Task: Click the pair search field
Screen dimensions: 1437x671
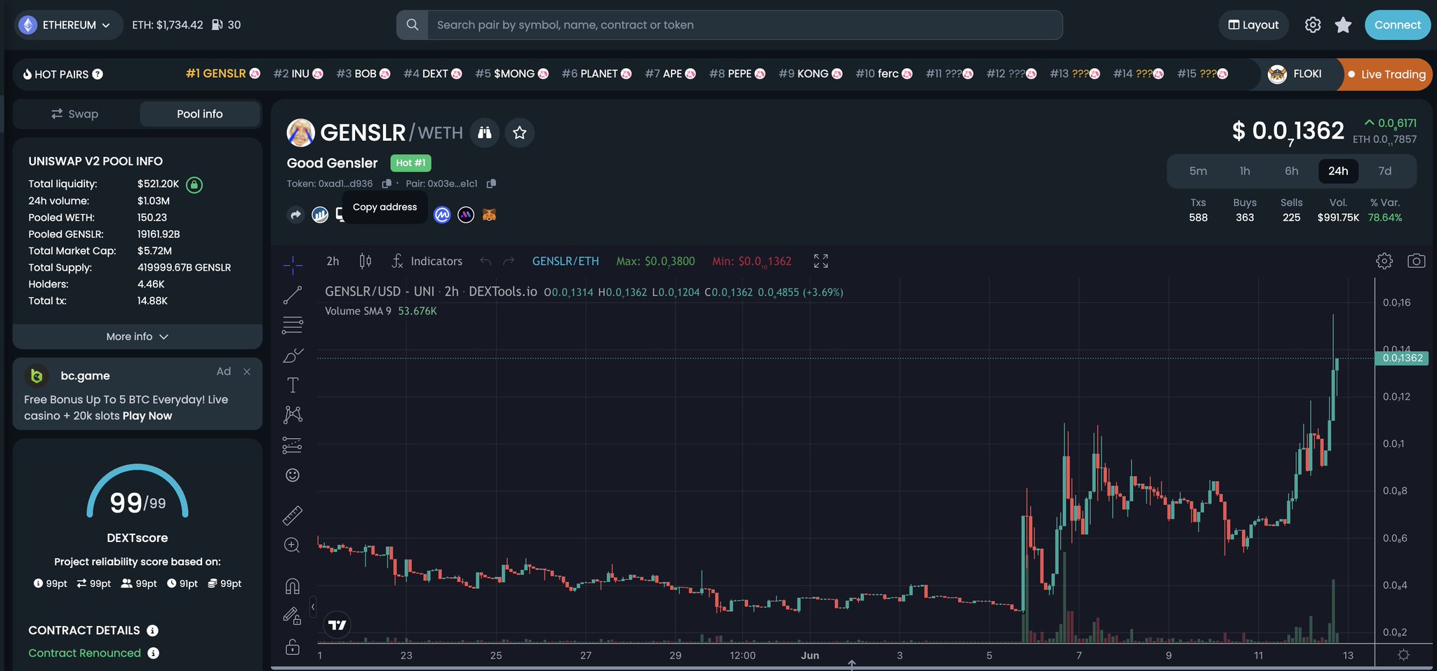Action: coord(744,25)
